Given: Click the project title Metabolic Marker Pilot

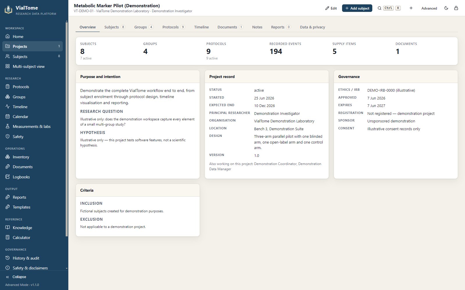Looking at the screenshot, I should 117,6.
